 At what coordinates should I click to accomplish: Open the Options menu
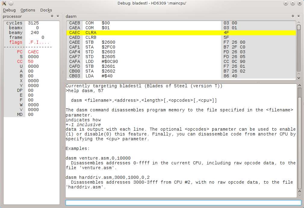pos(28,10)
